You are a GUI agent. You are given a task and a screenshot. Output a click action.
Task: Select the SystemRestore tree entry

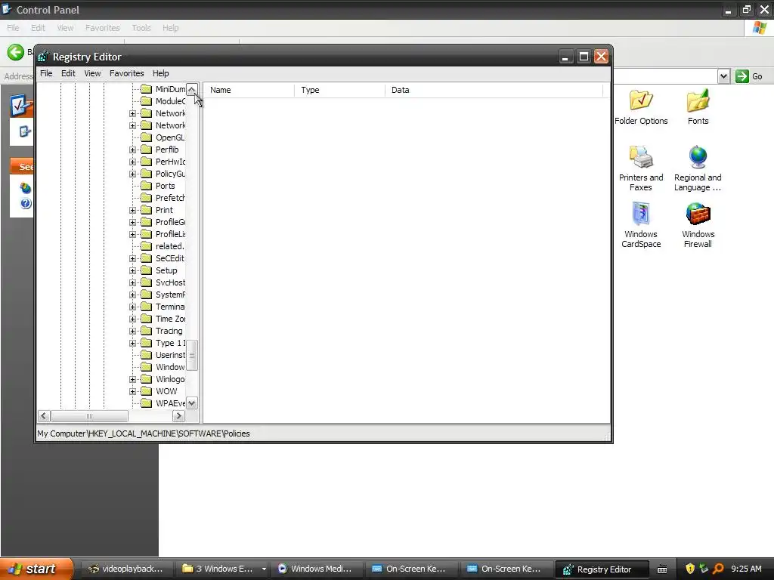(170, 295)
